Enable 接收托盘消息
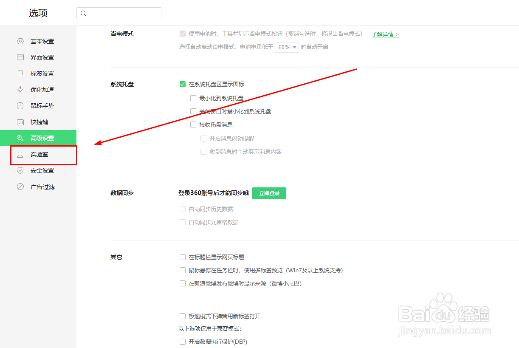The image size is (519, 348). (x=193, y=124)
